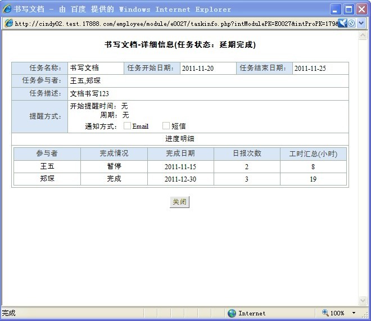Click the 参与者 column header
Screen dimensions: 371x321
tap(47, 153)
